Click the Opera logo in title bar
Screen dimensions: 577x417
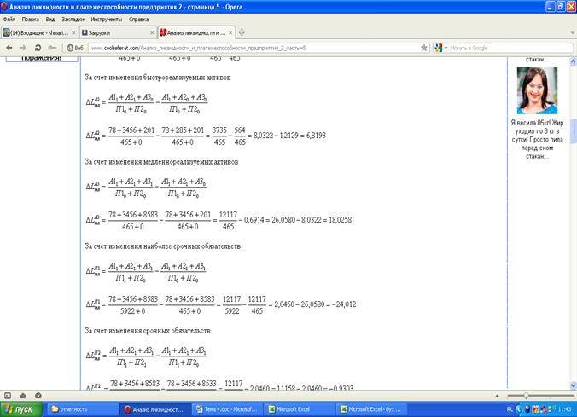point(4,7)
